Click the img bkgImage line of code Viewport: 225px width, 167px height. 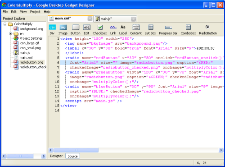point(116,43)
